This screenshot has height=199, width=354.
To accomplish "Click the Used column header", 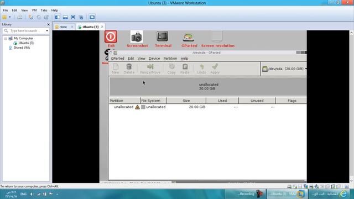I will point(222,101).
